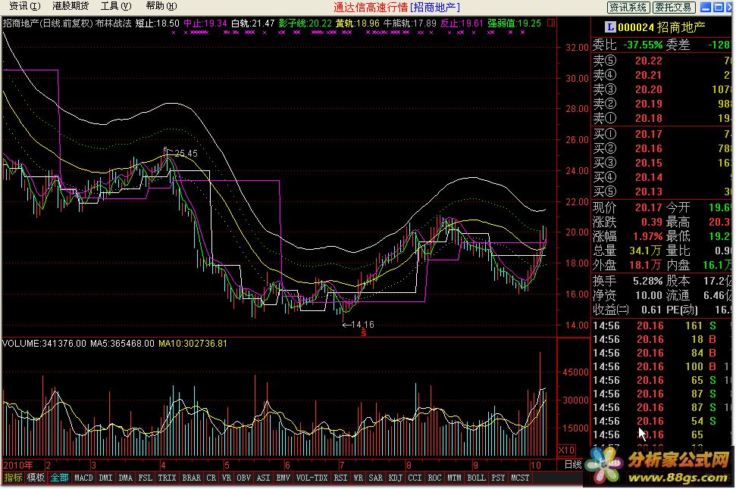Click the 资讯系统 button
Screen dimensions: 736x489
628,7
